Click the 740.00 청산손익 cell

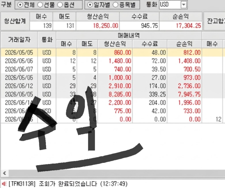pyautogui.click(x=115, y=69)
